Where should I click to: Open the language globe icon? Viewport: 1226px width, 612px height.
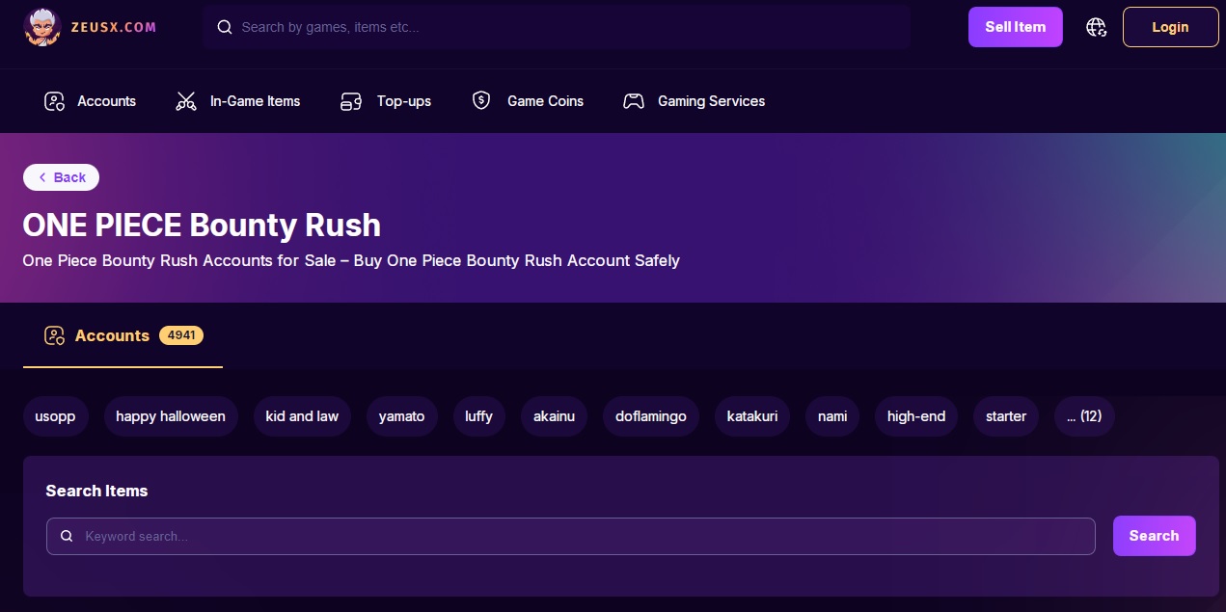pos(1096,27)
